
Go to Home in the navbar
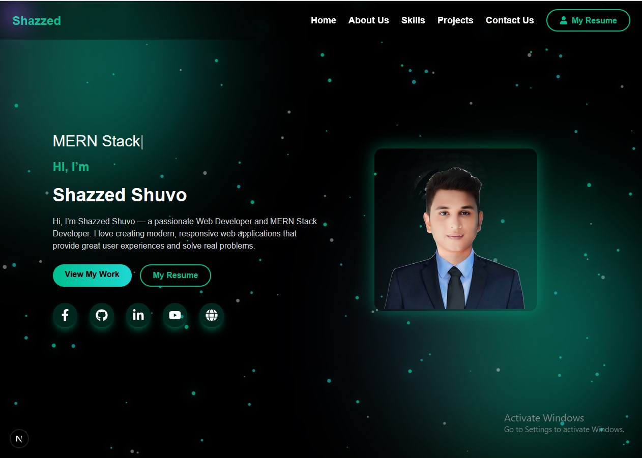[x=324, y=20]
